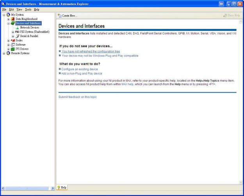Expand the Software node

point(9,45)
